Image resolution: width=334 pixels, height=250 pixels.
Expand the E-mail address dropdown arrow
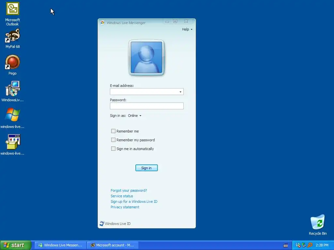(180, 92)
